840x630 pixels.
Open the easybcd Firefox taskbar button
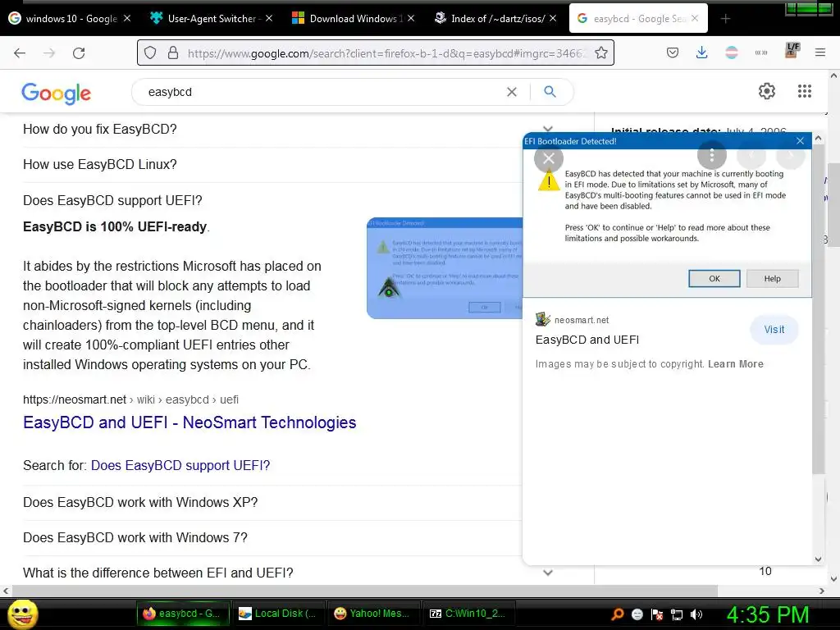point(183,614)
